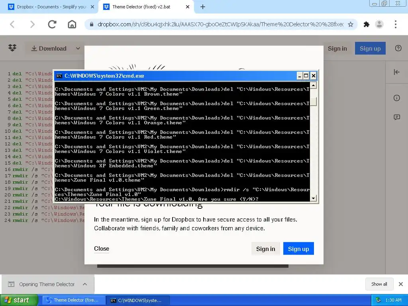Close the cmd.exe window
This screenshot has height=306, width=408.
pyautogui.click(x=314, y=76)
